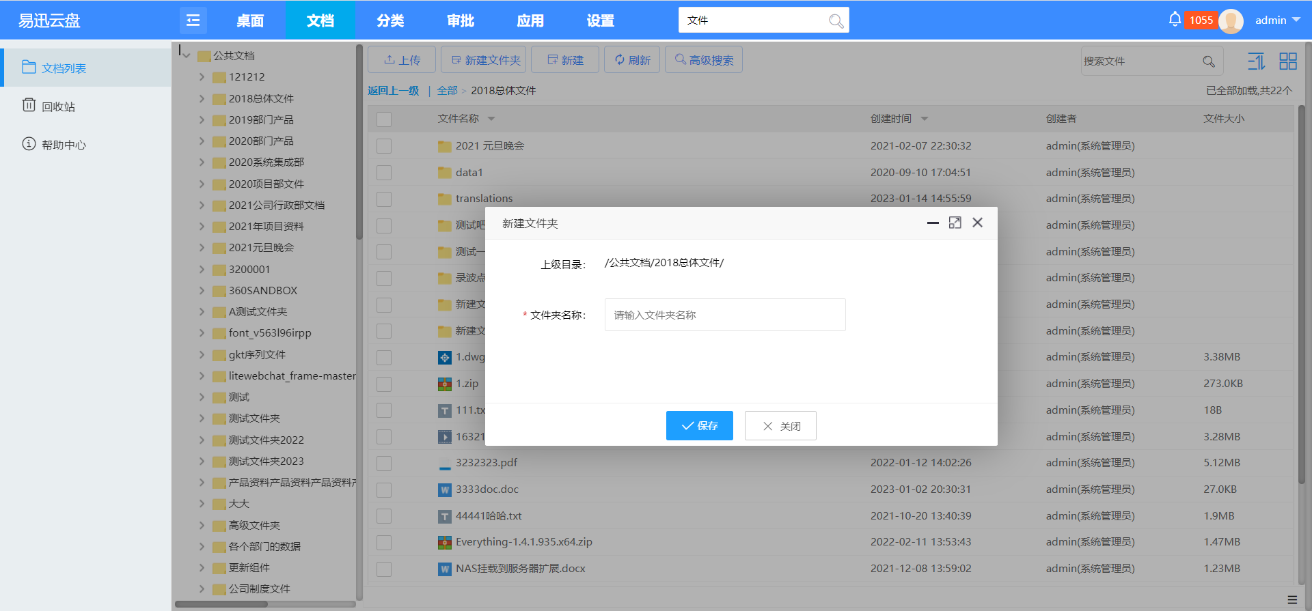Check the translations row checkbox
Screen dimensions: 1312x611
(x=384, y=199)
